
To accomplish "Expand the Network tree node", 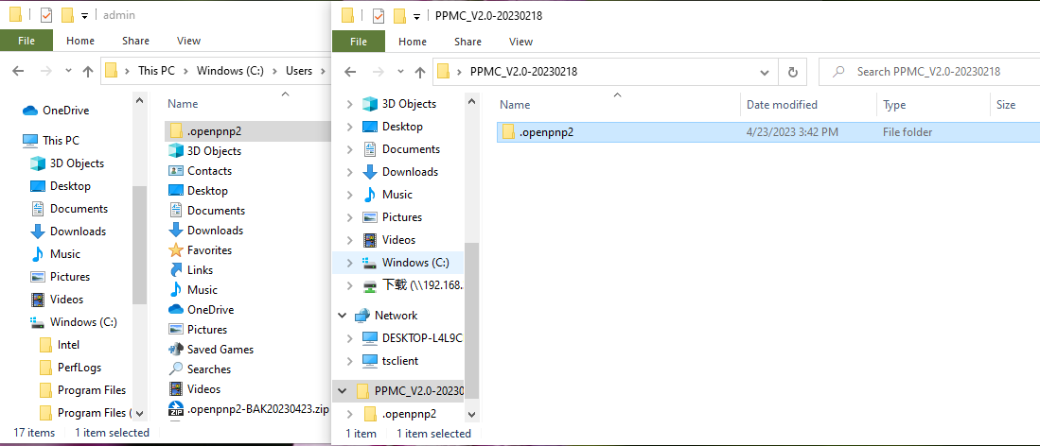I will tap(343, 316).
